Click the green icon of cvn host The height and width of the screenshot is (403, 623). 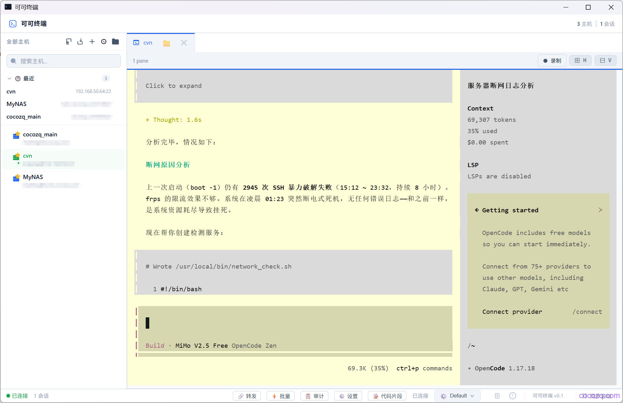[x=16, y=157]
